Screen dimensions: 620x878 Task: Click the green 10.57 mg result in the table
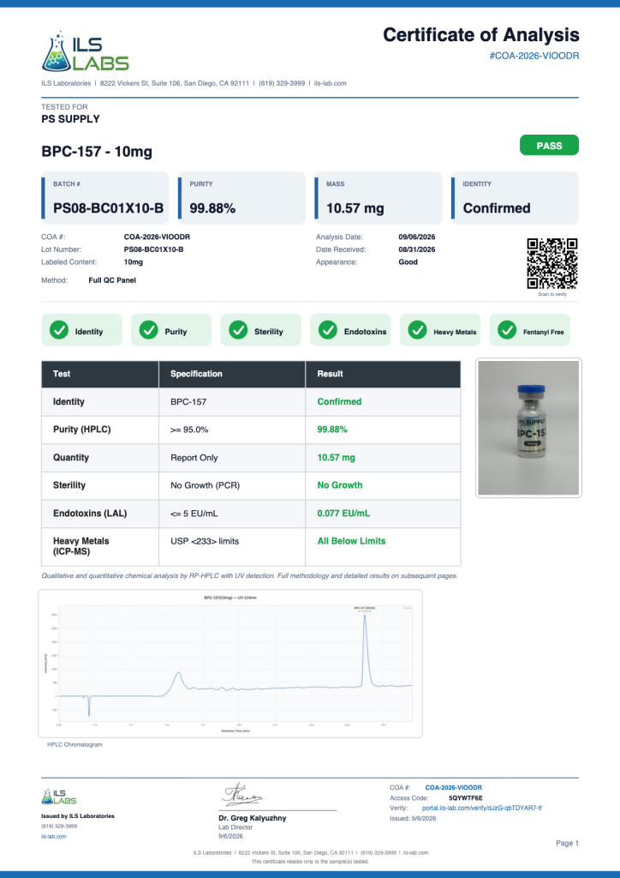[x=336, y=458]
